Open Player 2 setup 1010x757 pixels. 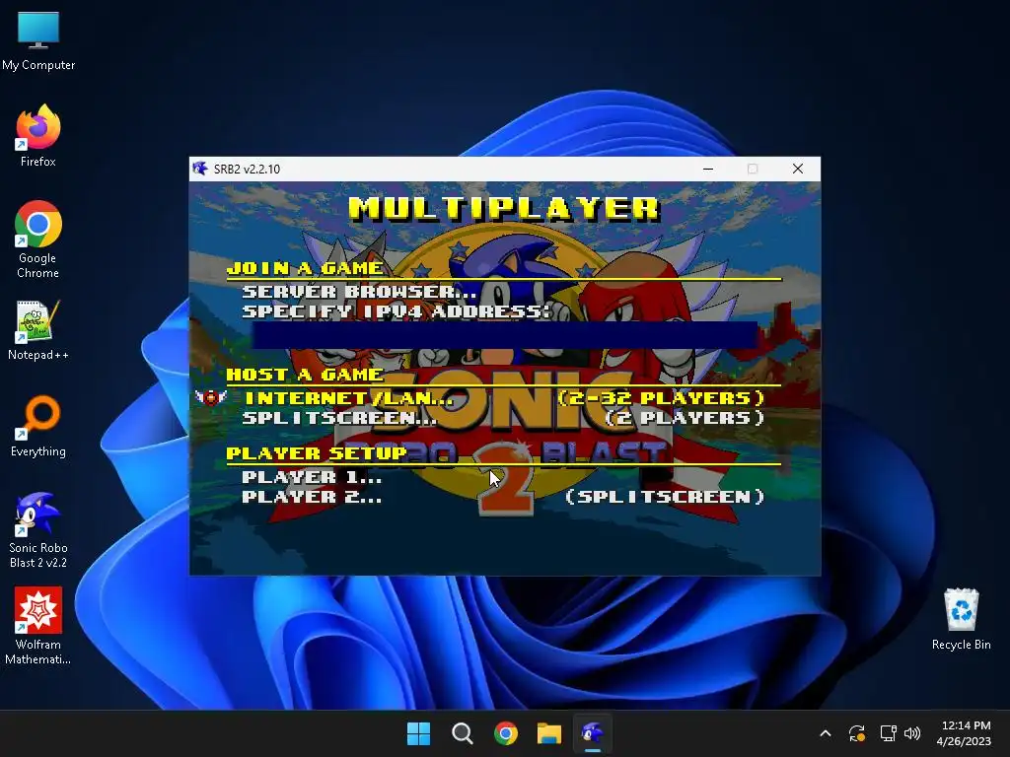311,497
